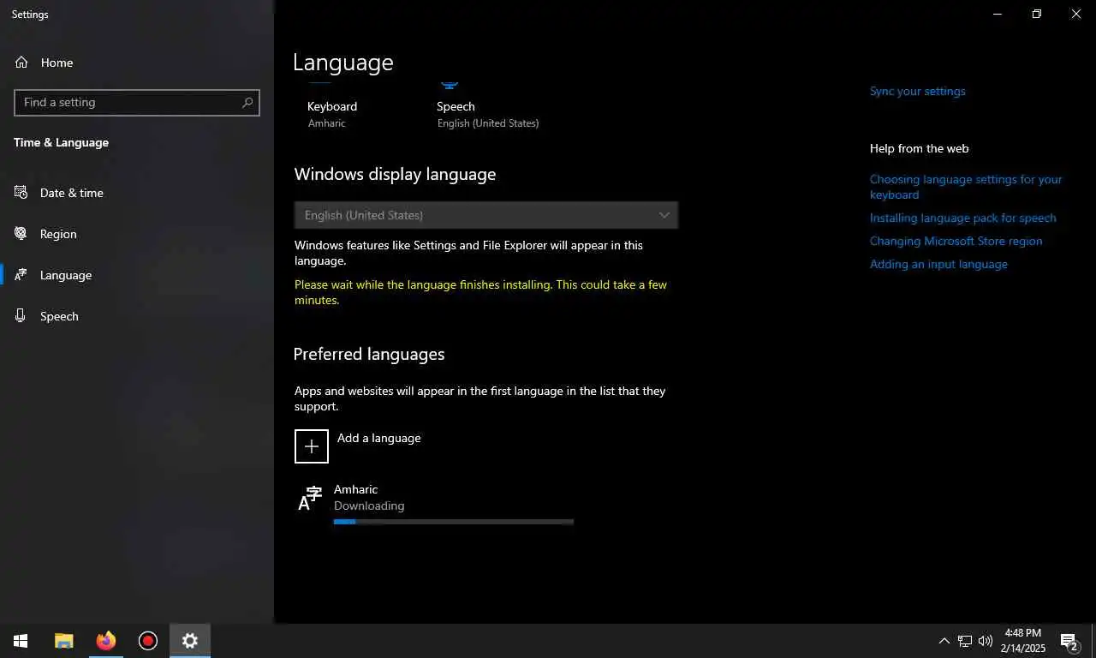Screen dimensions: 1096x658
Task: Click the red record app on taskbar
Action: 148,641
